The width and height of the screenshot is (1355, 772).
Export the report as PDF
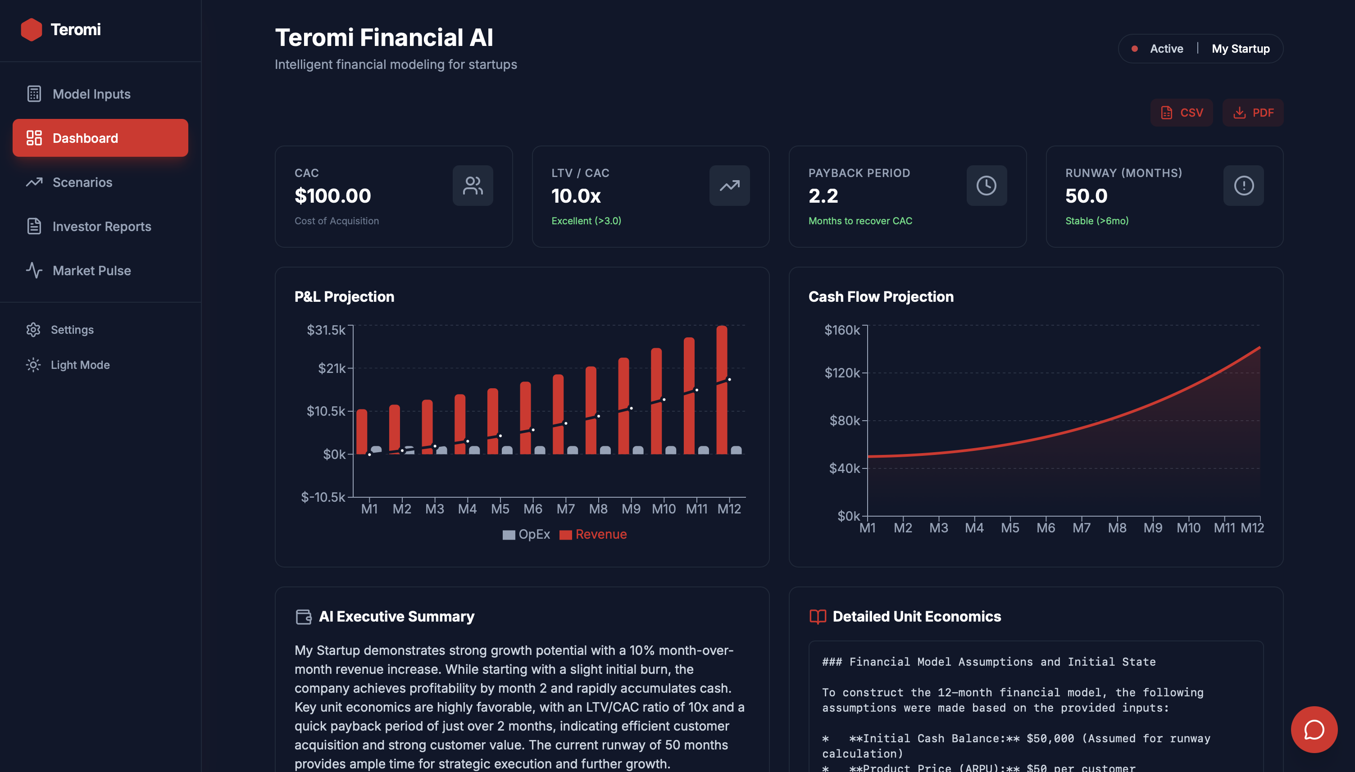coord(1253,113)
